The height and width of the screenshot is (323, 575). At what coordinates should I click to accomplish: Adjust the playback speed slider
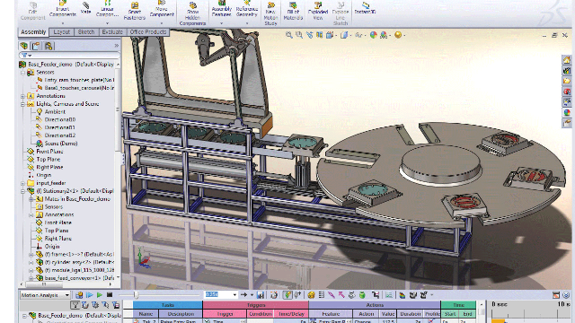[136, 295]
